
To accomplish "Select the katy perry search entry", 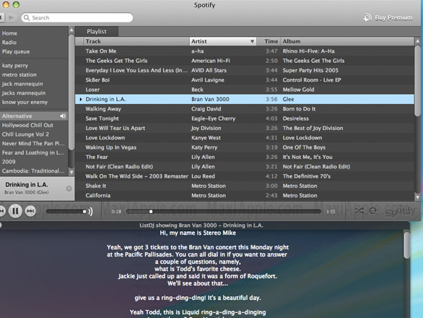I will [x=15, y=66].
